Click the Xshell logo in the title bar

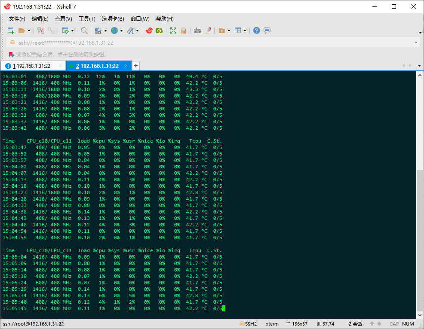point(7,6)
